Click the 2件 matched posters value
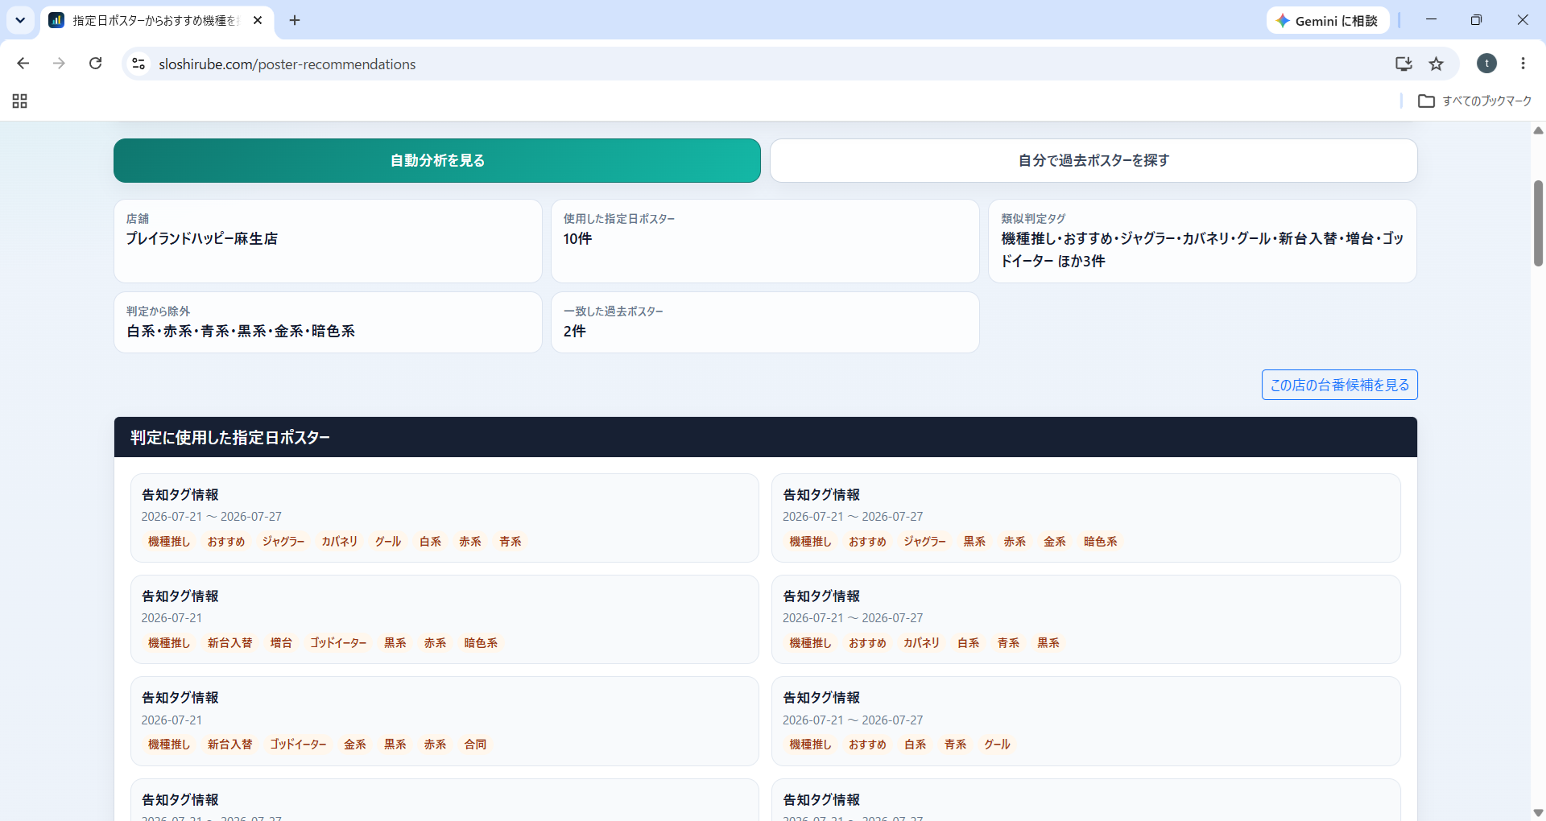The image size is (1546, 821). (575, 331)
